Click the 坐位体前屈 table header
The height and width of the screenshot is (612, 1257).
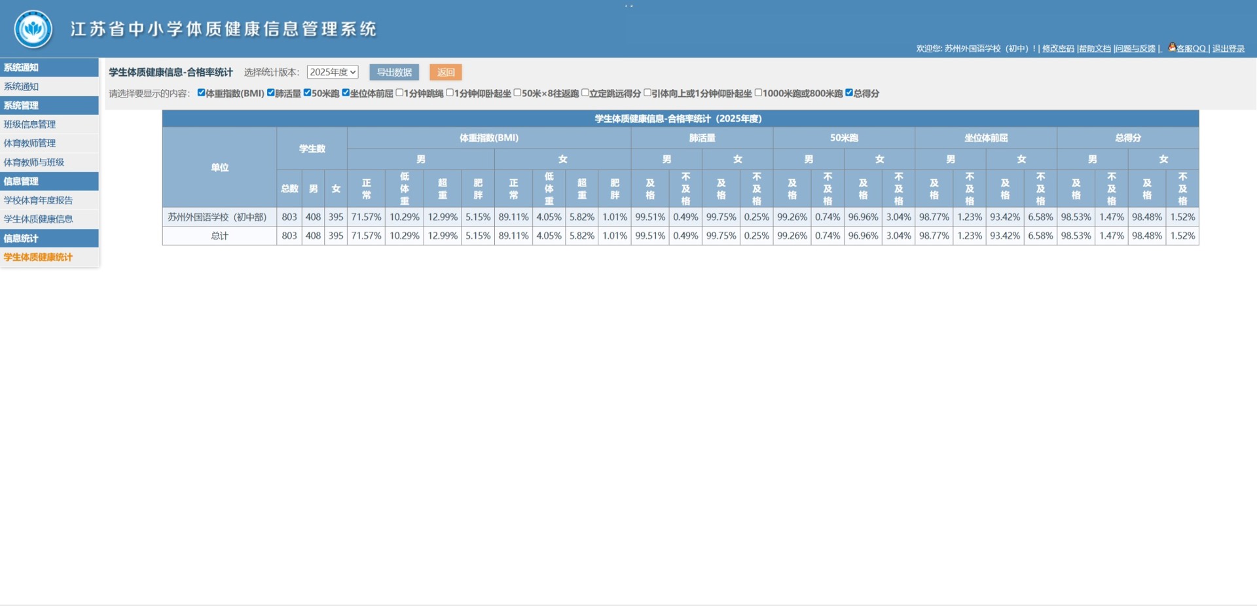[x=986, y=138]
